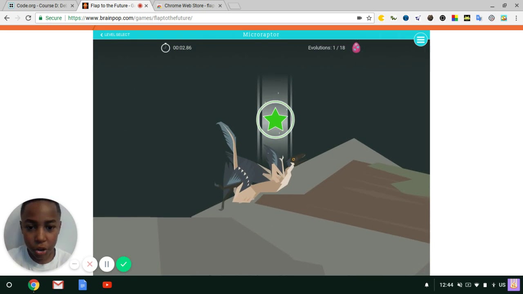Close the Flap to the Future tab

[x=146, y=6]
